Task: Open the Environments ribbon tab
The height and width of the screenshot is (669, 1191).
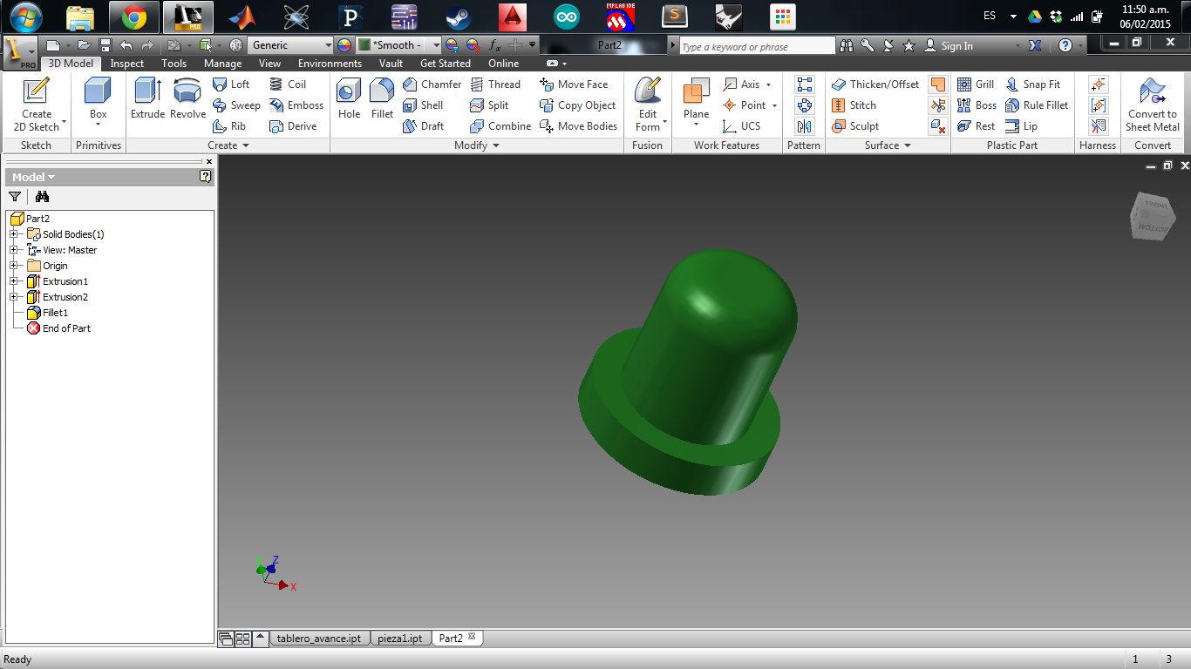Action: pyautogui.click(x=330, y=64)
